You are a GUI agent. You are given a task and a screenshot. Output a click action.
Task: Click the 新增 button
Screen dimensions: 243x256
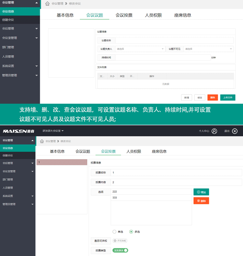(187, 98)
